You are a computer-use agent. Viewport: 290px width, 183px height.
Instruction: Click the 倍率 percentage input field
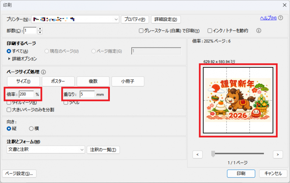coord(26,94)
